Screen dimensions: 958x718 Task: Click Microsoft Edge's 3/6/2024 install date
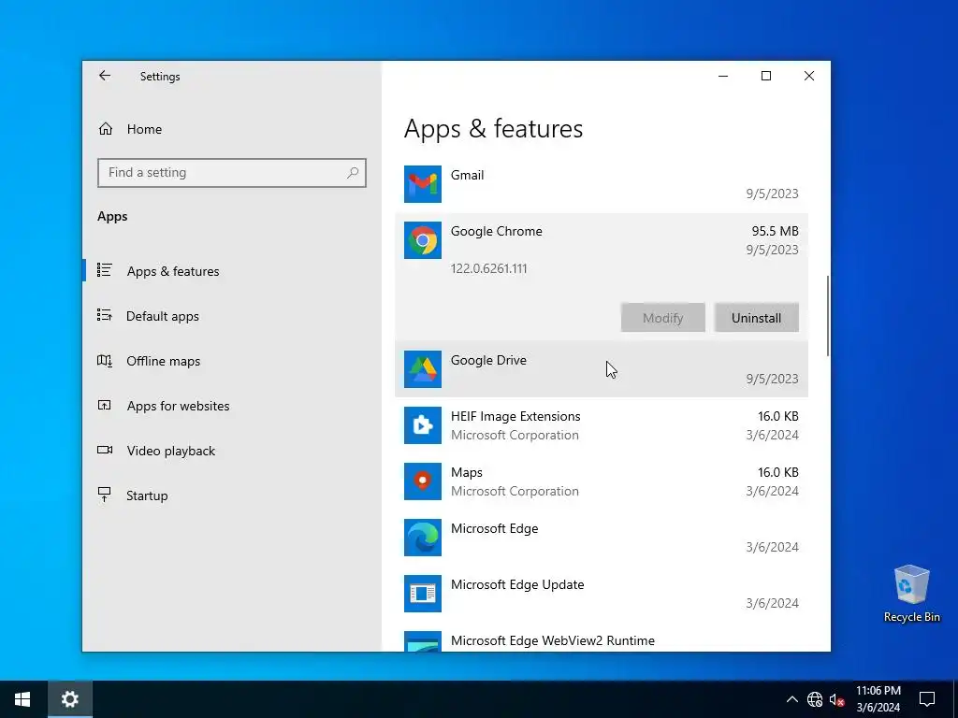pos(772,547)
